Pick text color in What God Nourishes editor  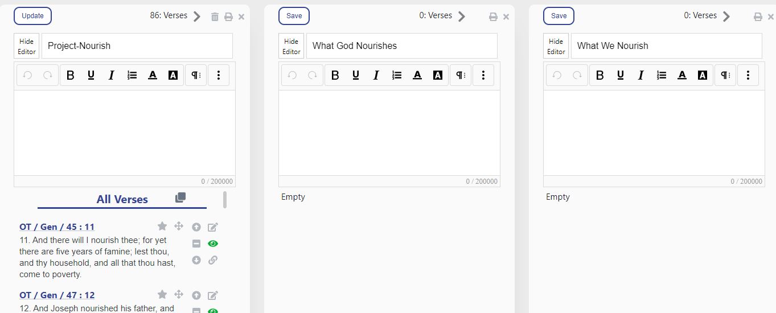point(417,75)
